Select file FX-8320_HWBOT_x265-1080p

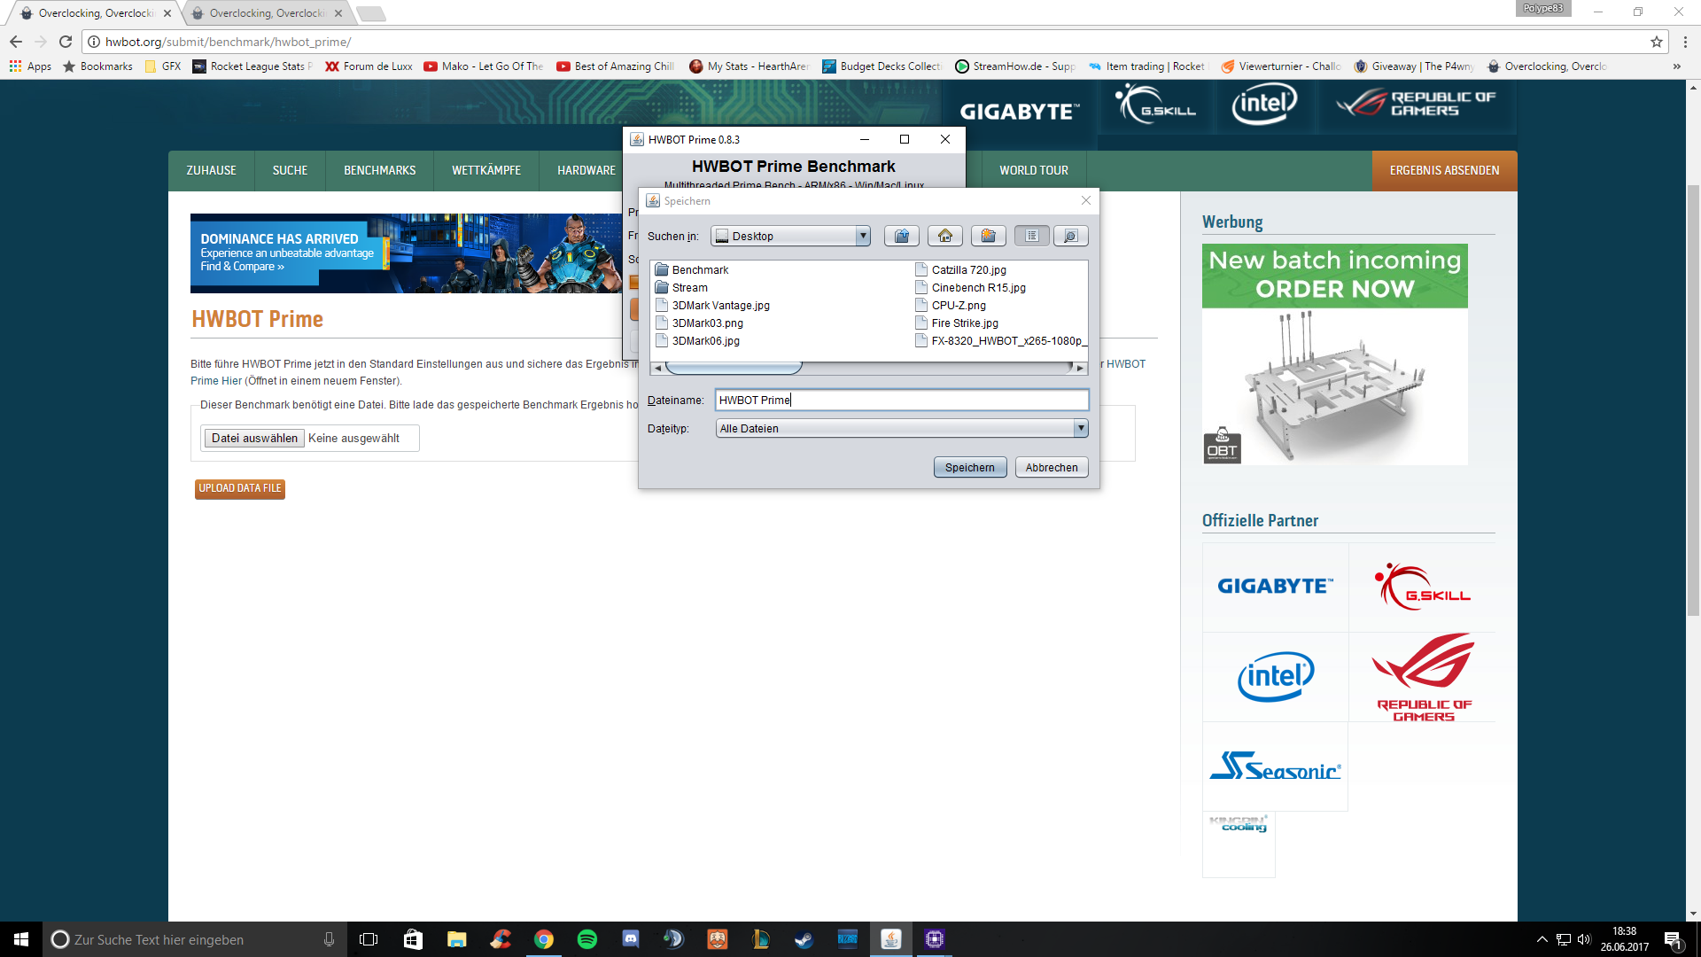pos(1000,340)
